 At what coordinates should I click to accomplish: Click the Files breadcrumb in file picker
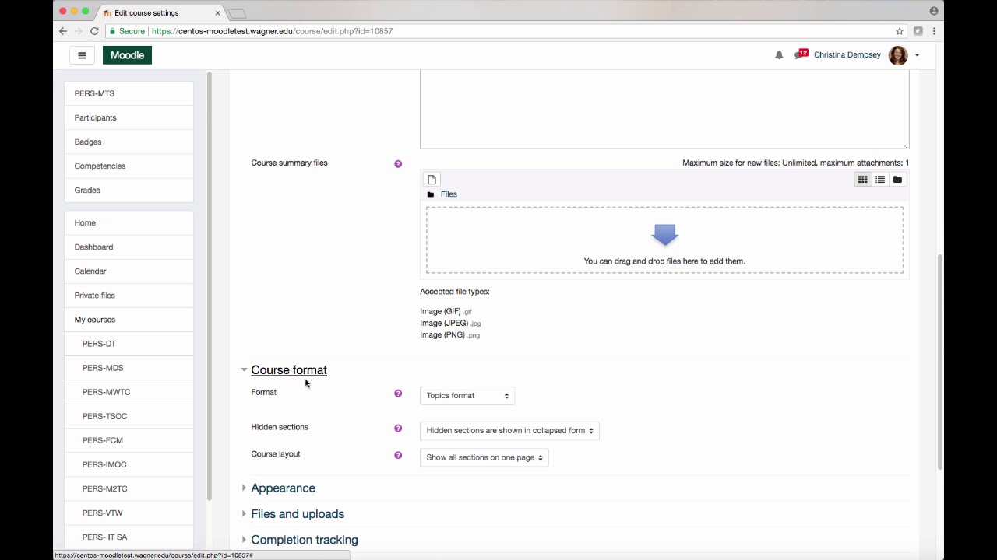449,194
